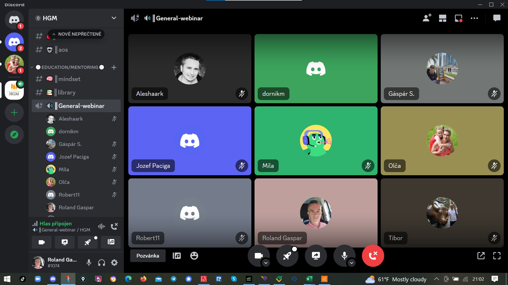Click the Pozvánka invite button

click(x=148, y=256)
